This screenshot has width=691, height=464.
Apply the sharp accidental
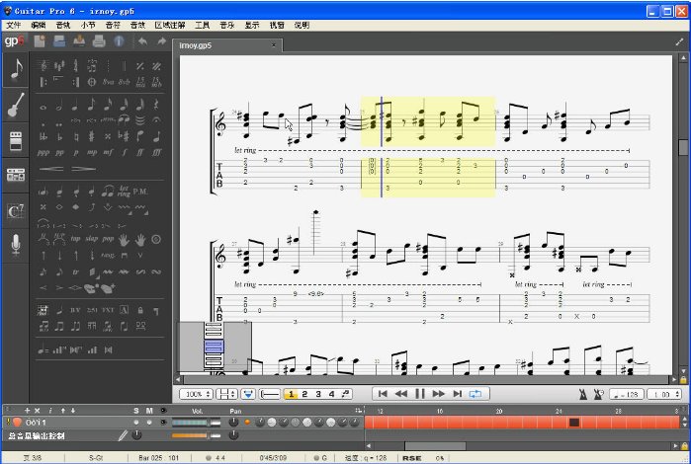click(x=92, y=136)
